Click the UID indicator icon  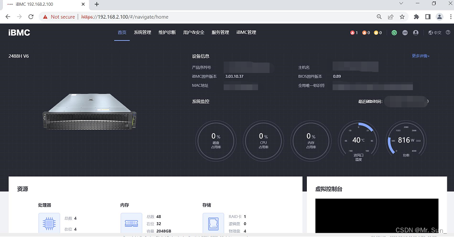(x=405, y=32)
